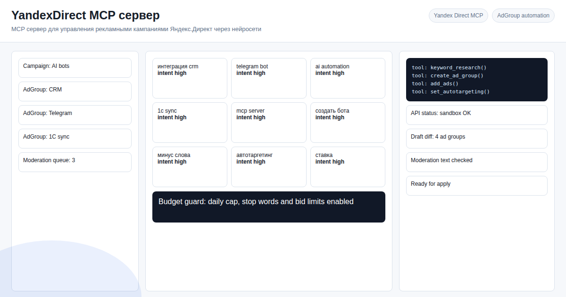Viewport: 566px width, 297px height.
Task: Click the AdGroup automation tag
Action: tap(523, 16)
